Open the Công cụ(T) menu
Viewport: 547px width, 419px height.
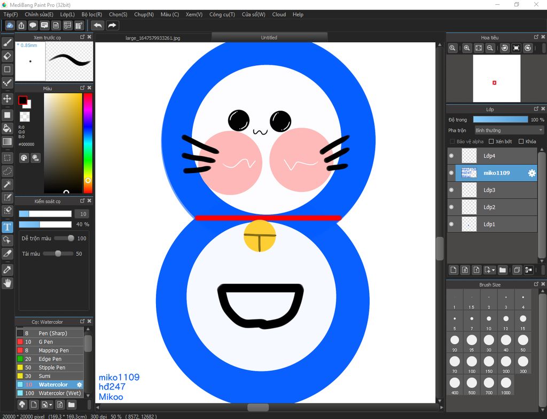[x=222, y=14]
